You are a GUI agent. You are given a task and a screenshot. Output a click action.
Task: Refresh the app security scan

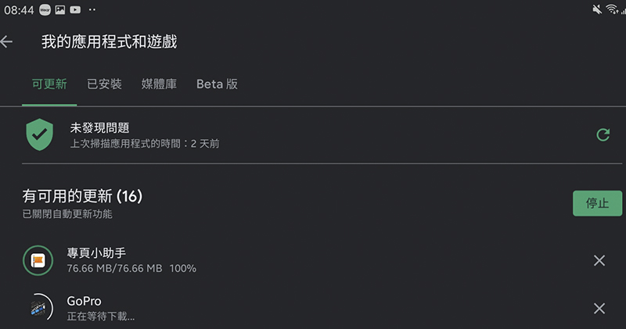coord(603,135)
